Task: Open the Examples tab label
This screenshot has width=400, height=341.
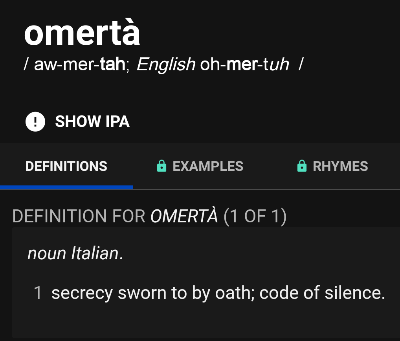Action: [x=208, y=166]
